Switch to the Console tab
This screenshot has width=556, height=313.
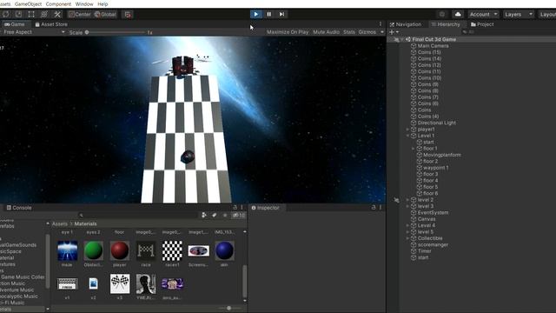19,208
